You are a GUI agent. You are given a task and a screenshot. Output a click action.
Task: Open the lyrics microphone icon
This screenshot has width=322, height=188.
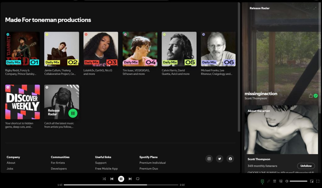coord(269,181)
